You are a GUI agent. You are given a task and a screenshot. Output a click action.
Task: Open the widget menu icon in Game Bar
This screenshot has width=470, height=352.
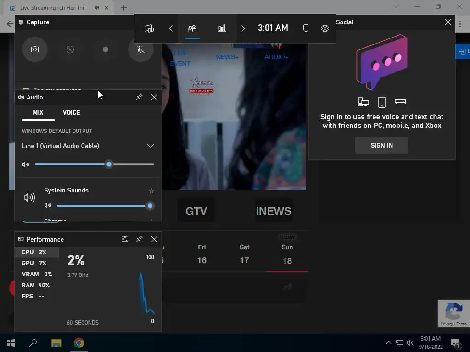[149, 28]
